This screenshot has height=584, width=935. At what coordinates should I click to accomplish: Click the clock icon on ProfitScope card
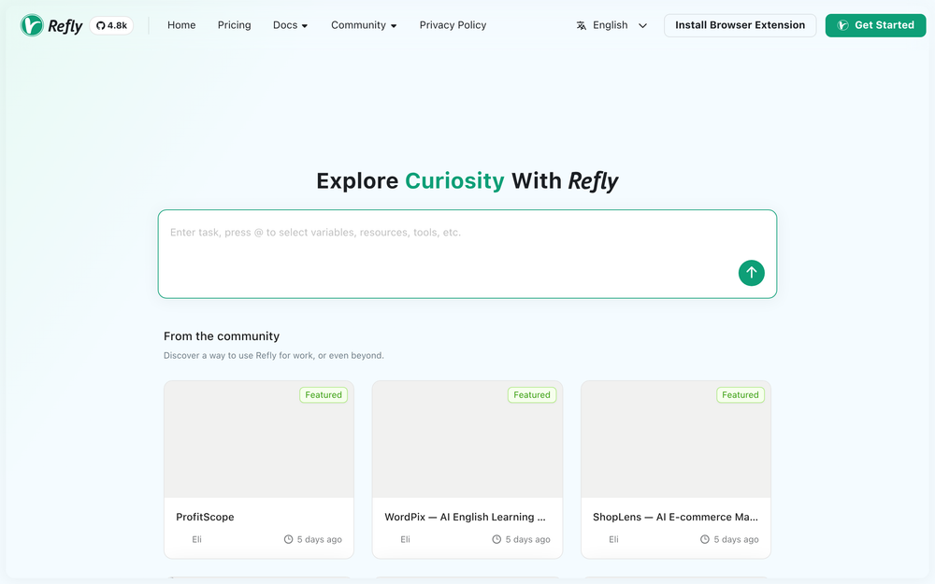click(289, 539)
